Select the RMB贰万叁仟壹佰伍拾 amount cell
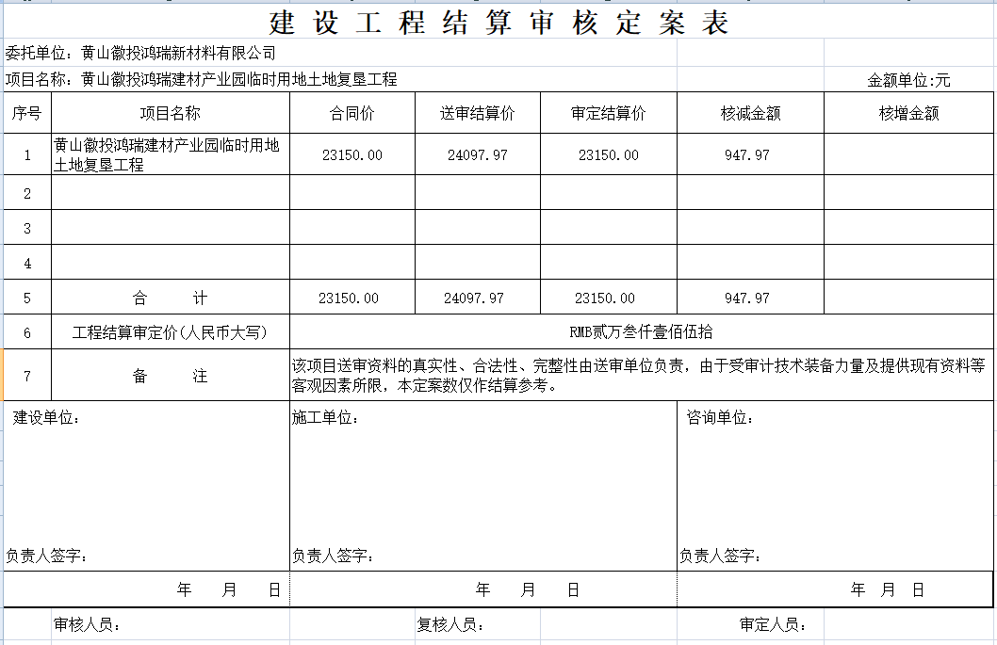Viewport: 997px width, 645px height. coord(641,332)
